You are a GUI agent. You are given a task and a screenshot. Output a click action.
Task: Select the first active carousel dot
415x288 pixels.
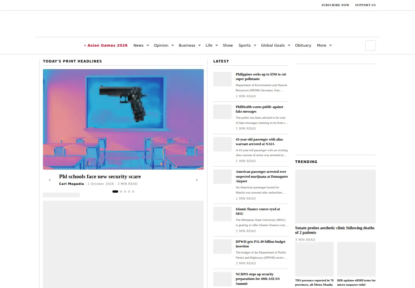(x=115, y=192)
